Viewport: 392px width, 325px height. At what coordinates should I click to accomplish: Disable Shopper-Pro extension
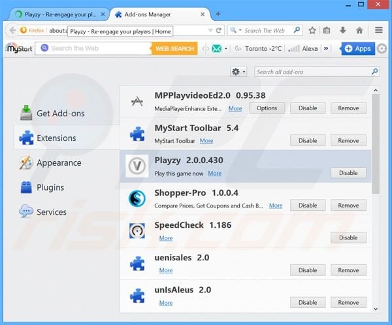tap(308, 205)
